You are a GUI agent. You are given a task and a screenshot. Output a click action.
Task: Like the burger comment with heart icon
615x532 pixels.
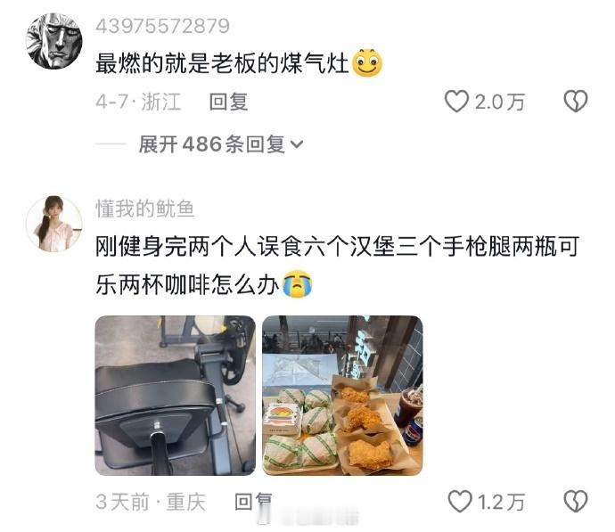point(460,502)
